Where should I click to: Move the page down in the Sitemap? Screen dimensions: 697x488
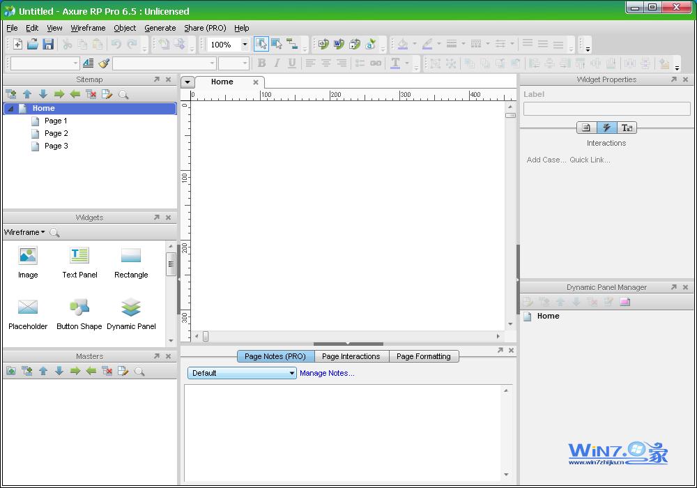pos(43,94)
